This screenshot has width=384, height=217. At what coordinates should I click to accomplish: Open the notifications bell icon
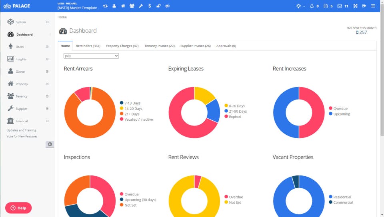pos(312,6)
